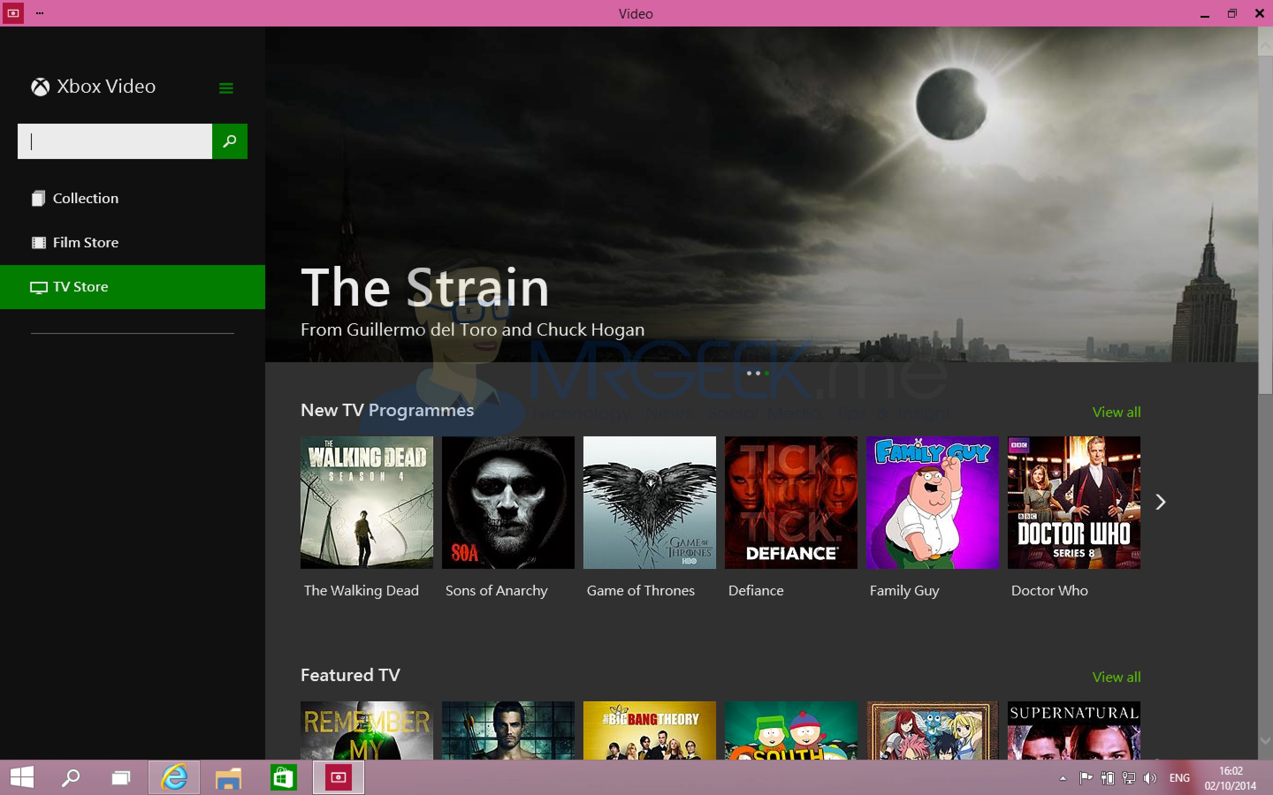This screenshot has height=795, width=1273.
Task: Open the Collection section in the sidebar
Action: (133, 198)
